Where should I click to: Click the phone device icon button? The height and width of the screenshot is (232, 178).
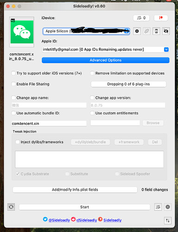tap(156, 31)
